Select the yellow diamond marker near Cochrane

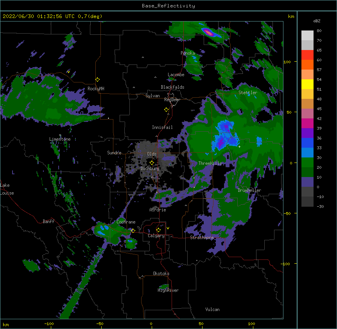click(x=133, y=231)
